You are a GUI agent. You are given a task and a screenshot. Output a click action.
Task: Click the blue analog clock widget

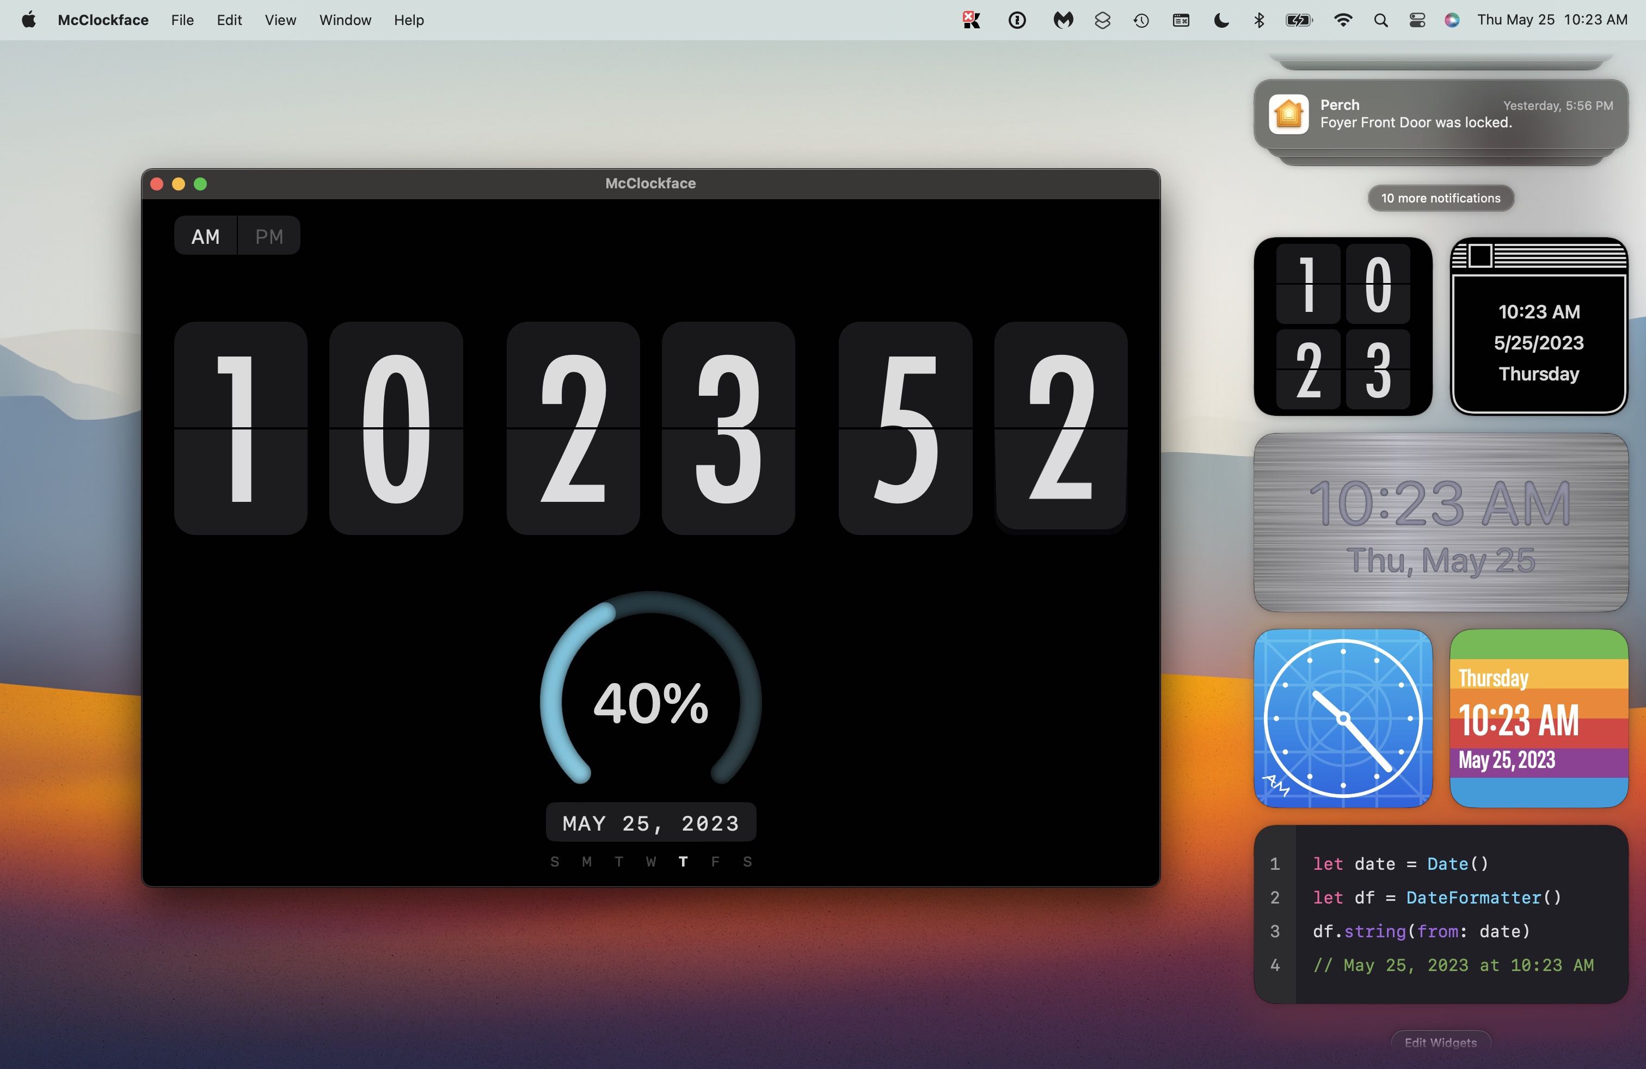[1342, 718]
